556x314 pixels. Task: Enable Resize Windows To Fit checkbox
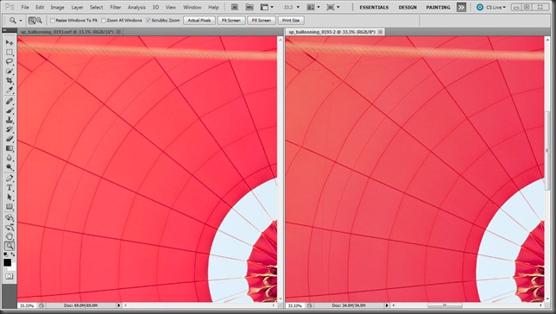click(x=53, y=21)
